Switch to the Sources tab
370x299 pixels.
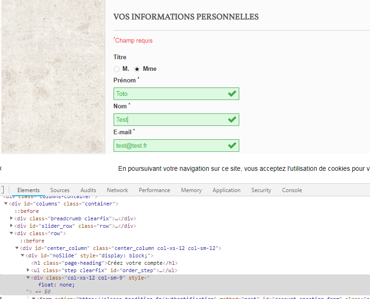(x=60, y=190)
